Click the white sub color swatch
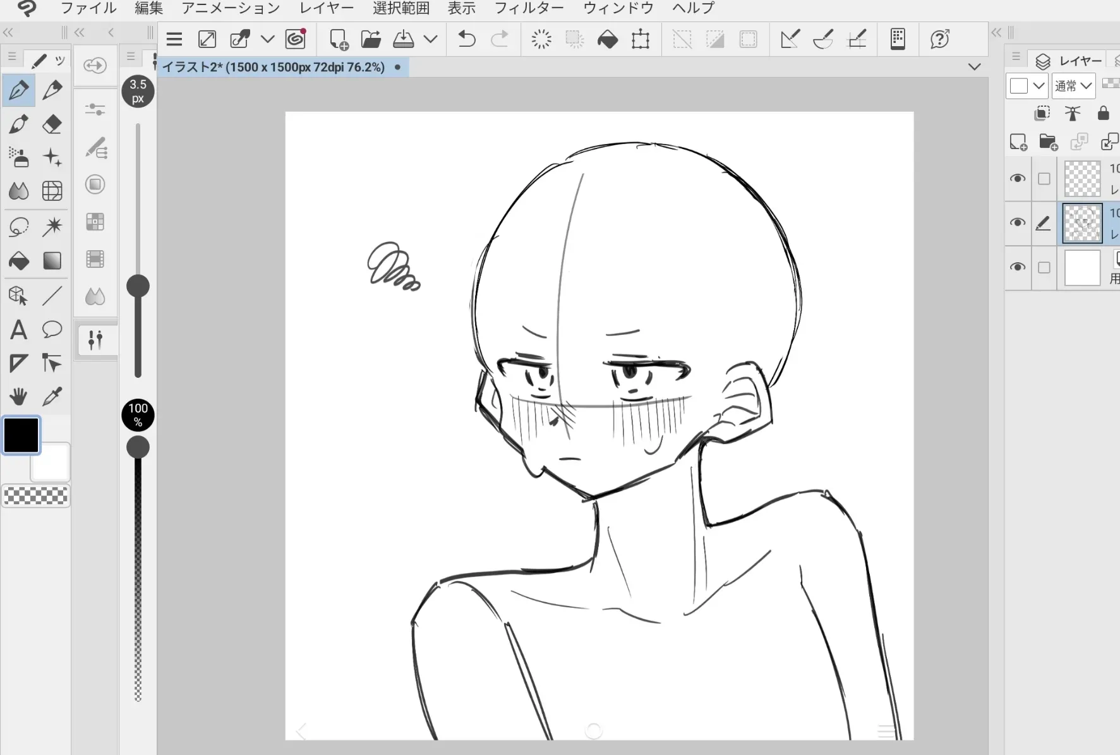Viewport: 1120px width, 755px height. [x=51, y=462]
